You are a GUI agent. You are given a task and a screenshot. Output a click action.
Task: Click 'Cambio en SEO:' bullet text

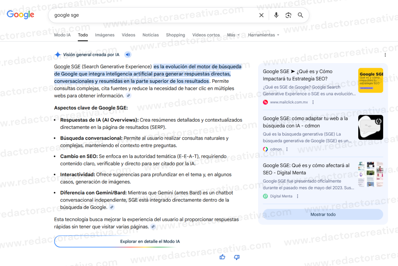tap(79, 156)
